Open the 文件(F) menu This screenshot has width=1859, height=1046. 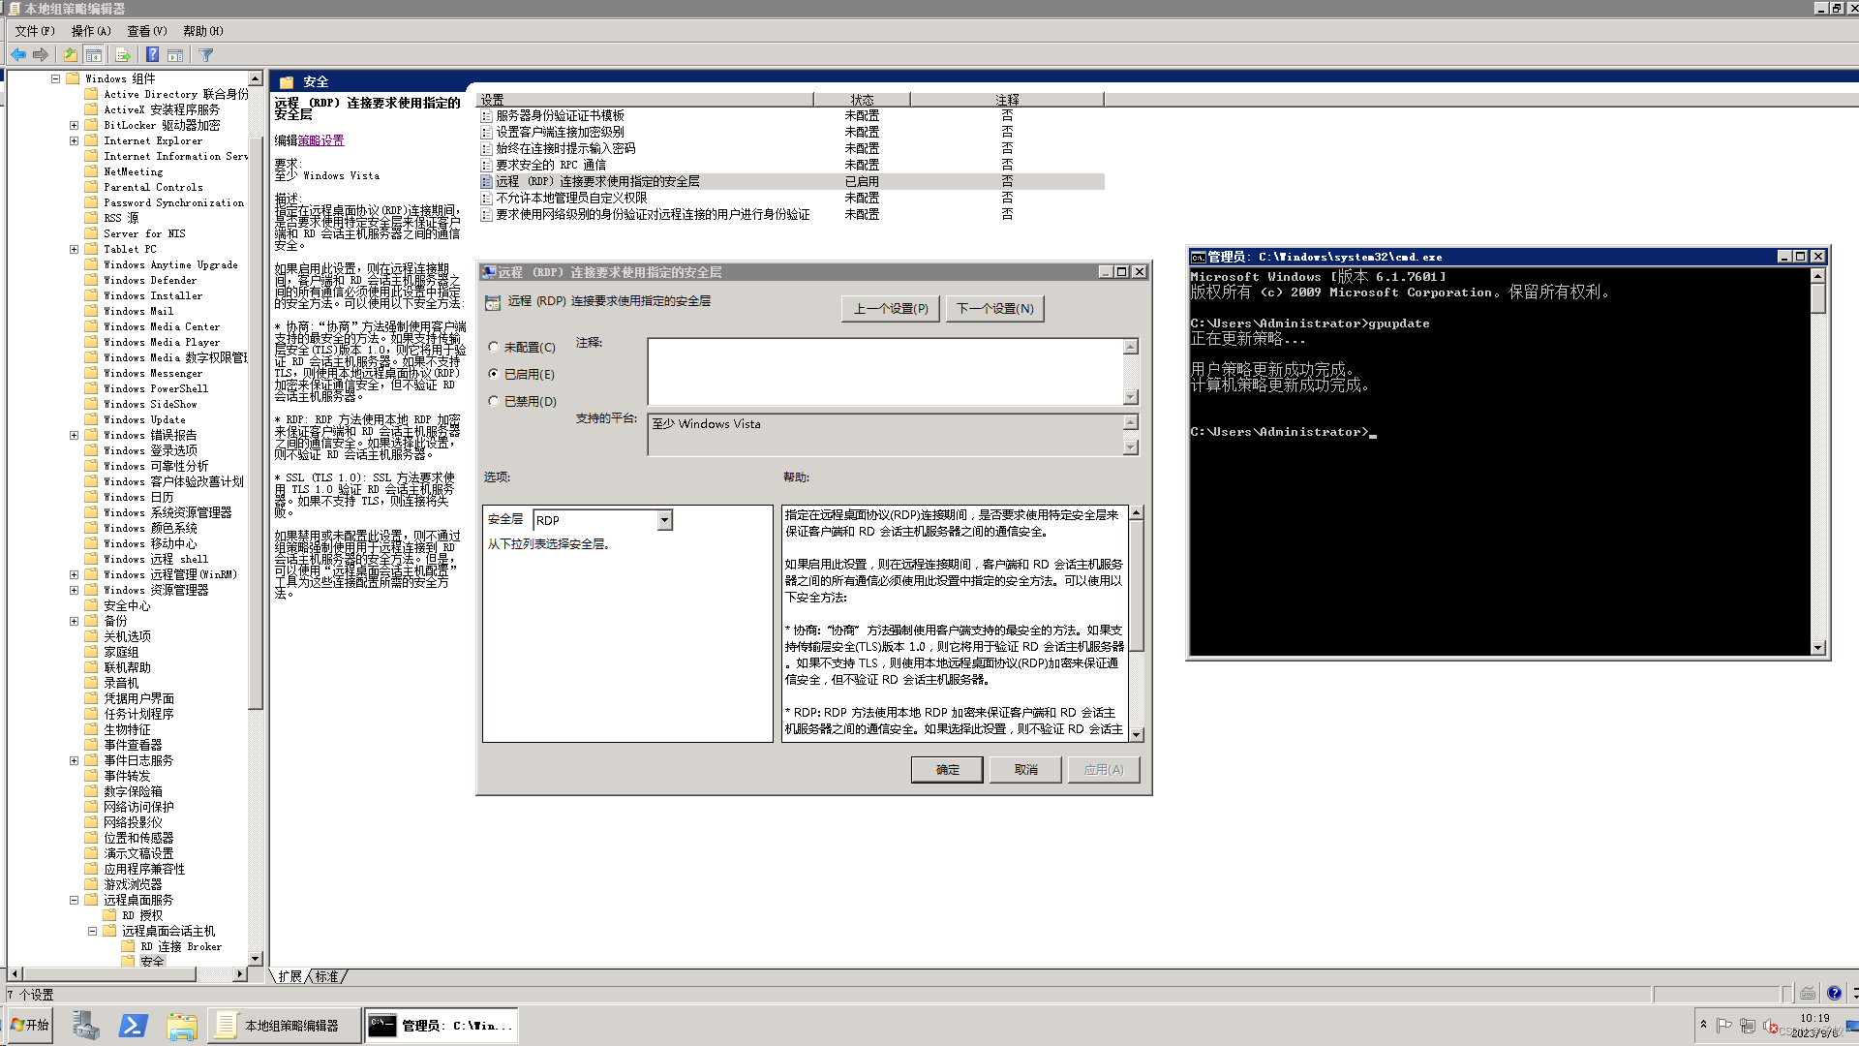point(35,31)
